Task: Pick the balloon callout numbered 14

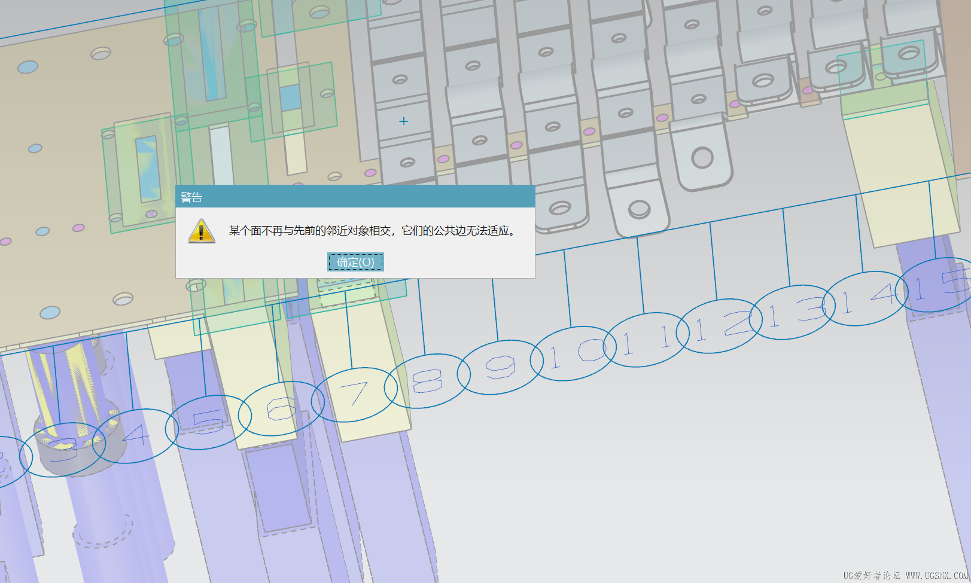Action: tap(865, 298)
